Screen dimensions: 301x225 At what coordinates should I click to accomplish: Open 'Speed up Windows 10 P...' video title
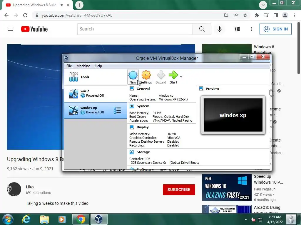[x=268, y=179]
